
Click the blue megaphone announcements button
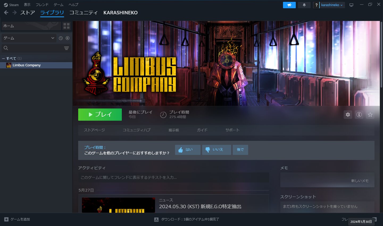click(x=289, y=5)
